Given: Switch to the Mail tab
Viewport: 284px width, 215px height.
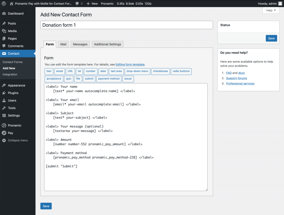Looking at the screenshot, I should pyautogui.click(x=64, y=44).
